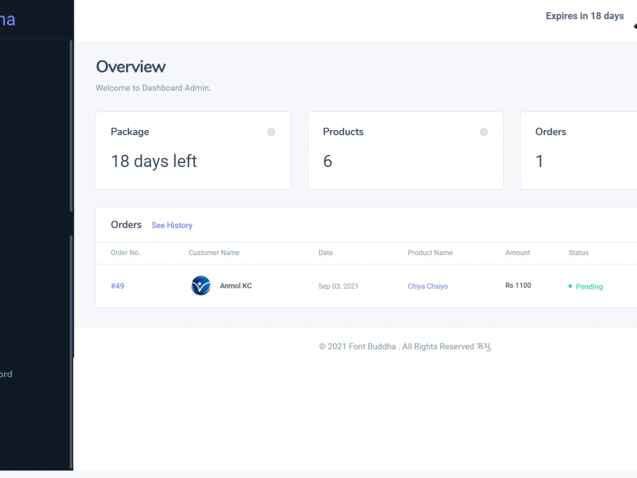Image resolution: width=637 pixels, height=478 pixels.
Task: Click the Amount column header
Action: pyautogui.click(x=517, y=253)
